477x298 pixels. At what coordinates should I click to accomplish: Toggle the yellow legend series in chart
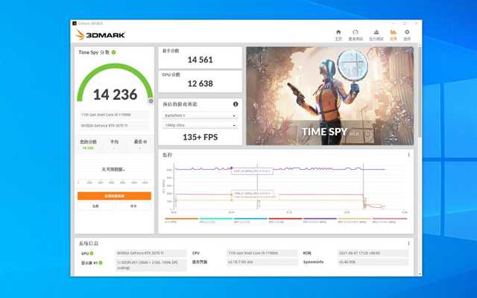point(355,221)
